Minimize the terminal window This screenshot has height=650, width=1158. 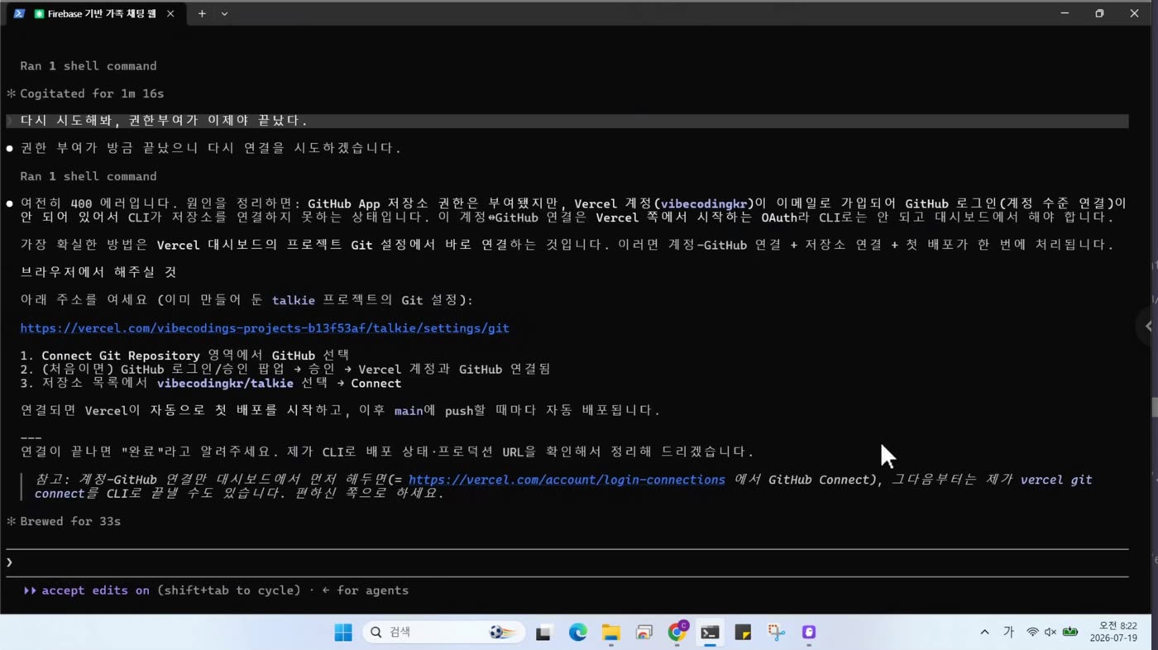(x=1065, y=13)
